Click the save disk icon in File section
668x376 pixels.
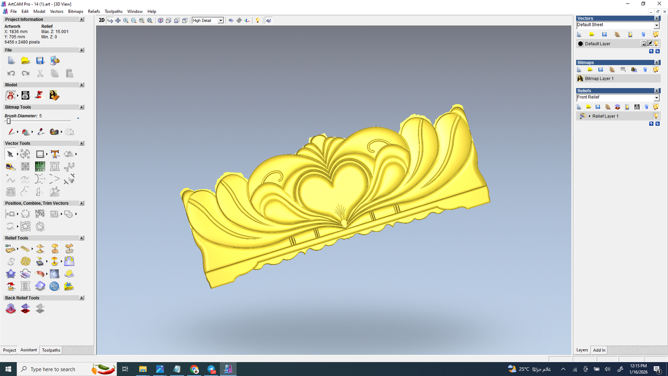[40, 61]
